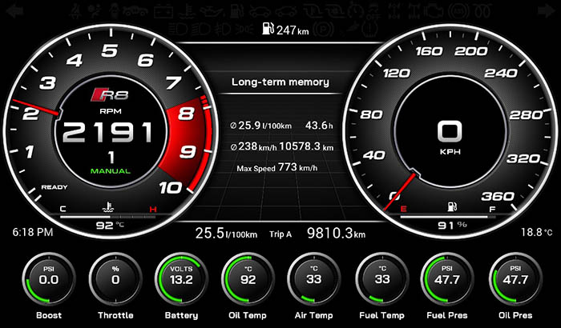
Task: Select the Air Temp gauge
Action: [314, 278]
